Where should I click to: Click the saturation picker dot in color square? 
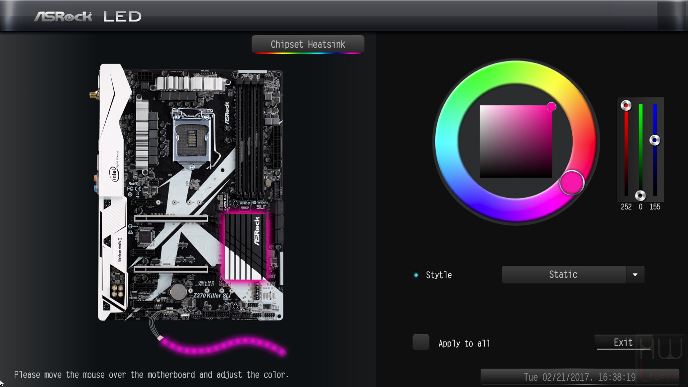coord(551,107)
